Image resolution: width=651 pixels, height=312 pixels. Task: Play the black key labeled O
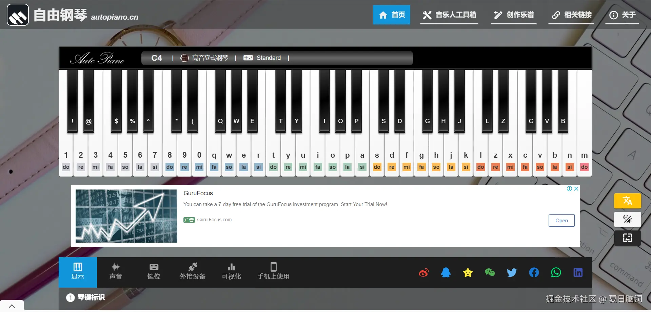340,101
